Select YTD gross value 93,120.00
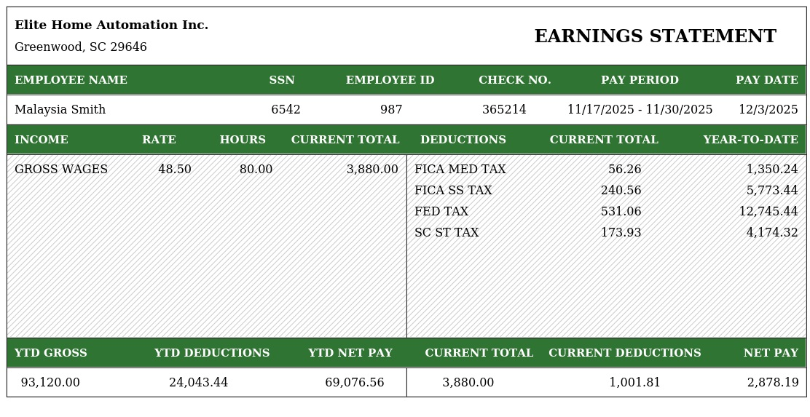 click(x=50, y=382)
